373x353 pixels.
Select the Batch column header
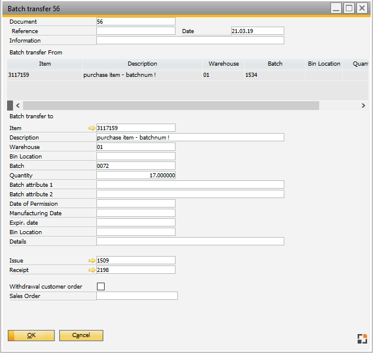tap(275, 64)
